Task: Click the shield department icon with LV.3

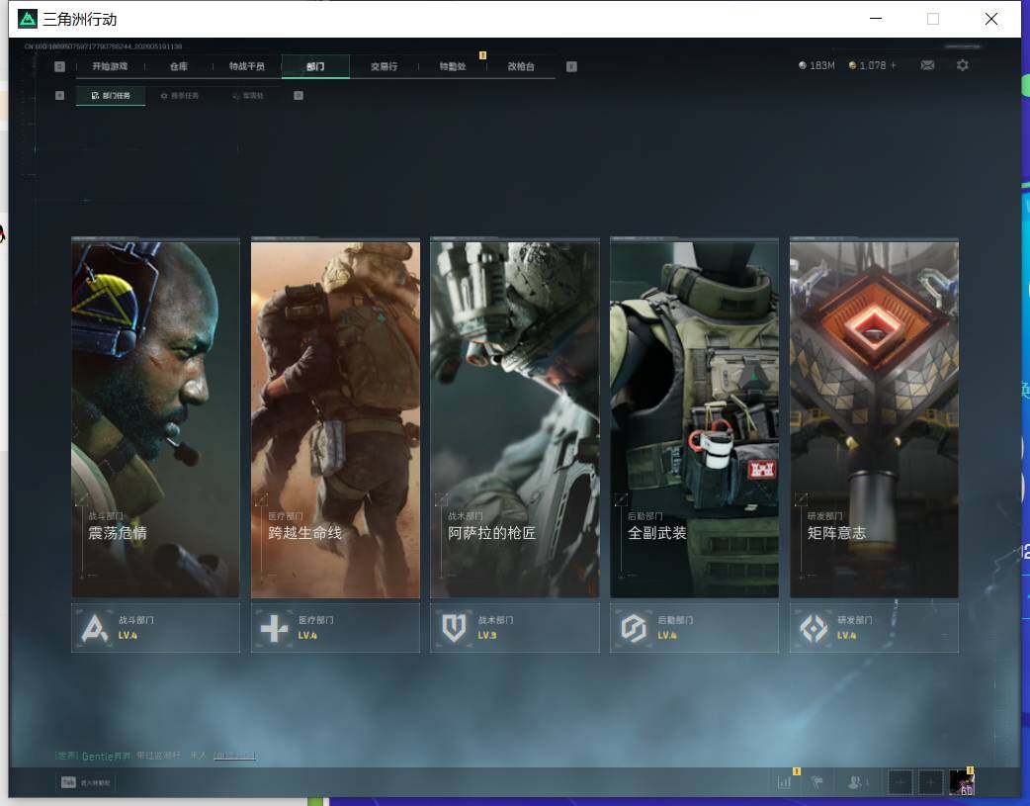Action: tap(454, 629)
